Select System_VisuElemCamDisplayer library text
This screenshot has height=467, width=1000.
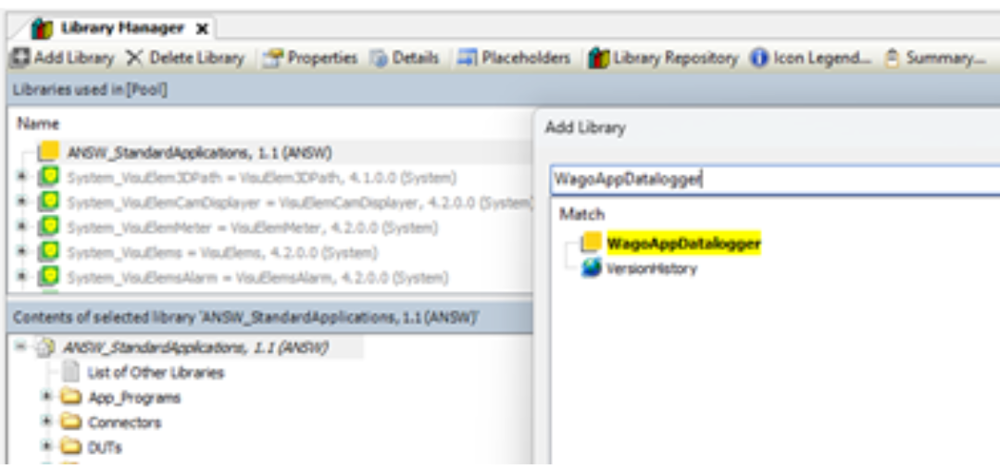[299, 203]
